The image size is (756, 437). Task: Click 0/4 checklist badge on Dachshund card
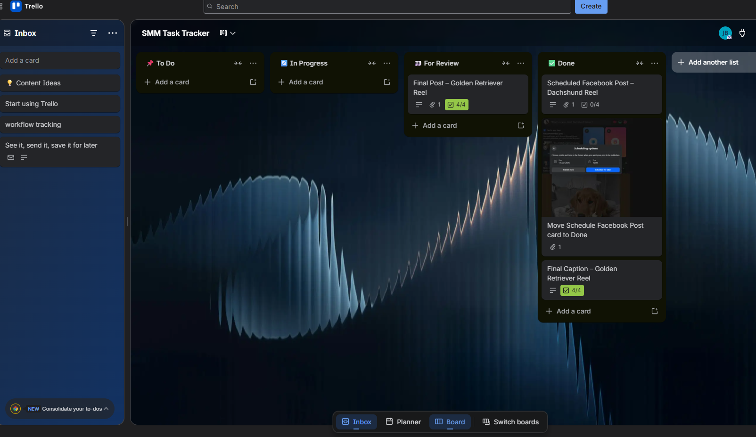[590, 105]
